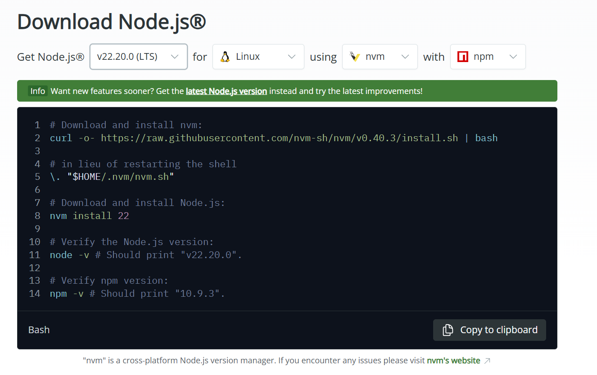Viewport: 597px width, 375px height.
Task: Click the red npm logo icon
Action: tap(463, 57)
